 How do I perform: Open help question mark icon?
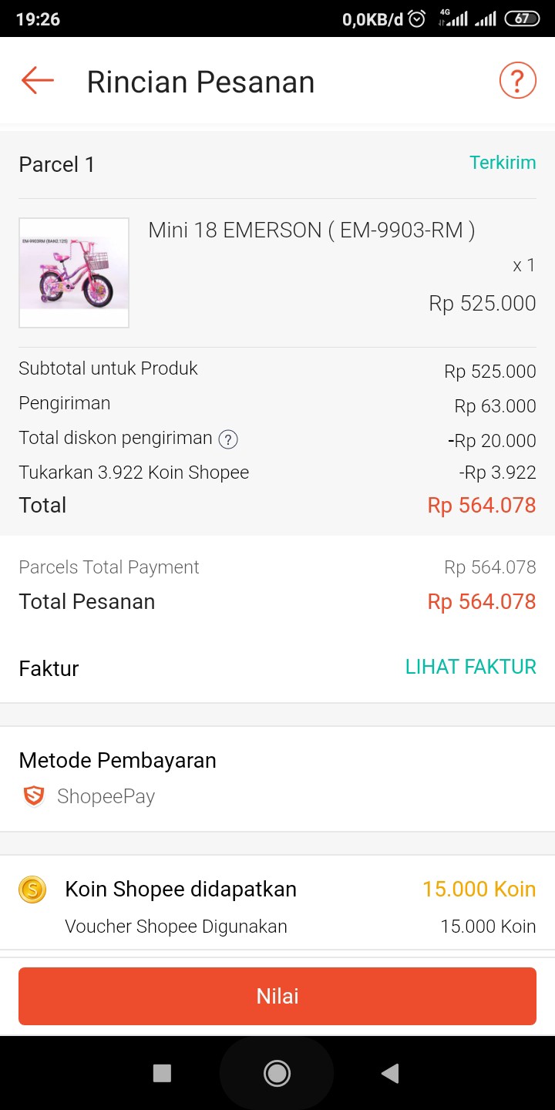click(517, 80)
